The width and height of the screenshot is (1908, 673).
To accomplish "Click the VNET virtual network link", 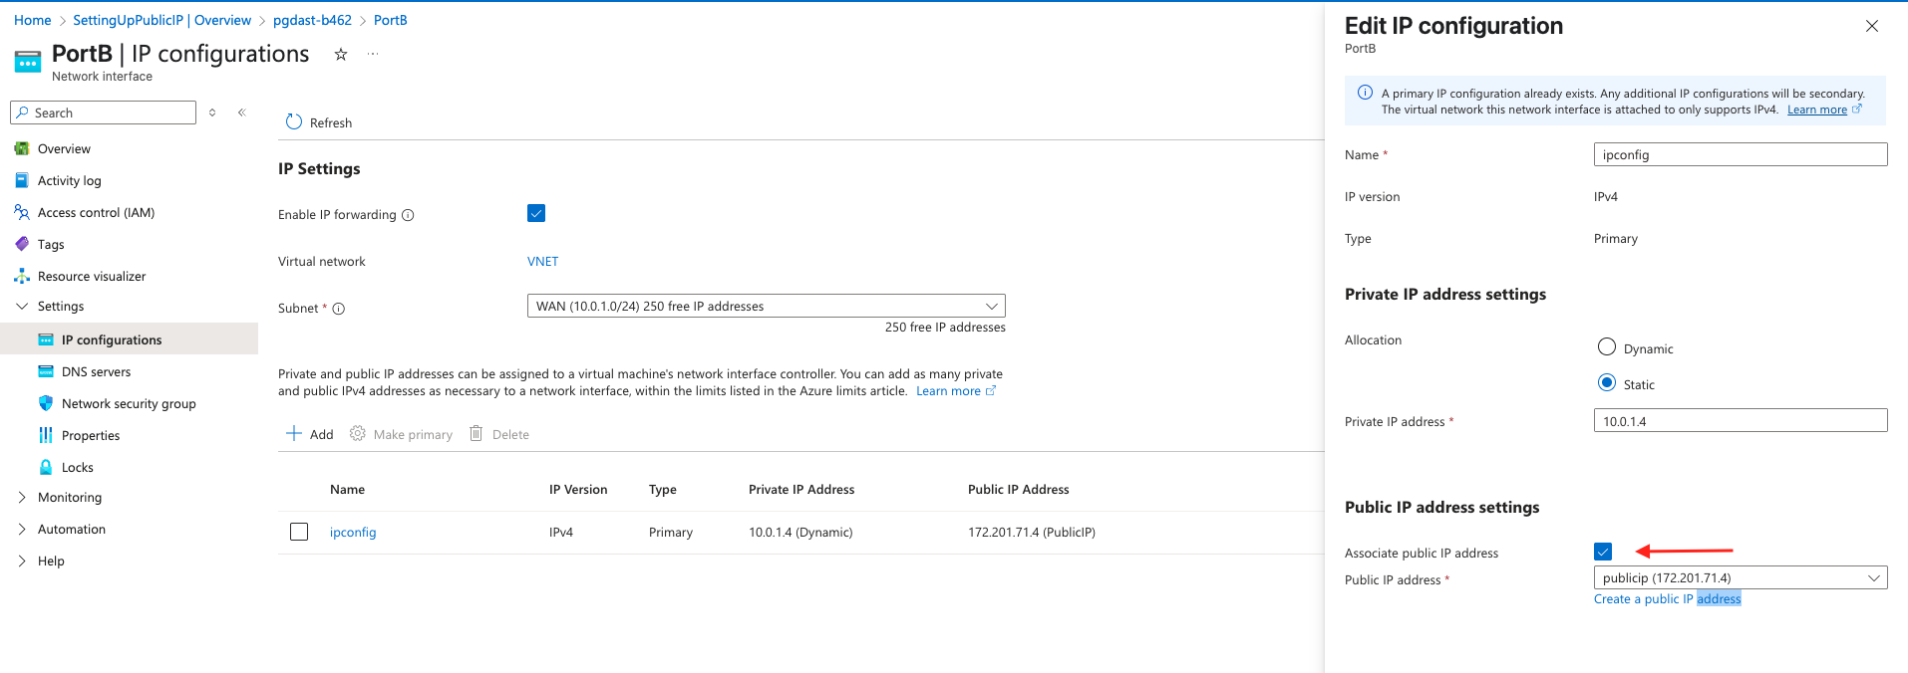I will click(x=542, y=262).
